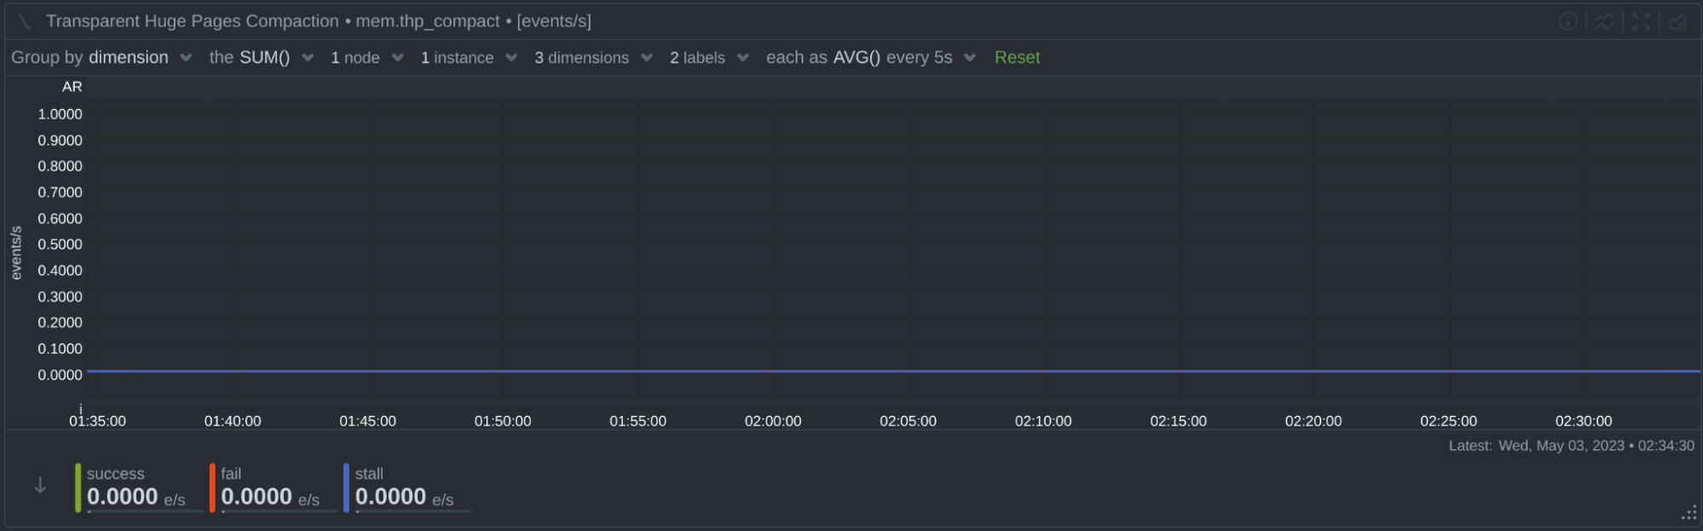The height and width of the screenshot is (531, 1703).
Task: Open the 3 dimensions filter
Action: [x=593, y=57]
